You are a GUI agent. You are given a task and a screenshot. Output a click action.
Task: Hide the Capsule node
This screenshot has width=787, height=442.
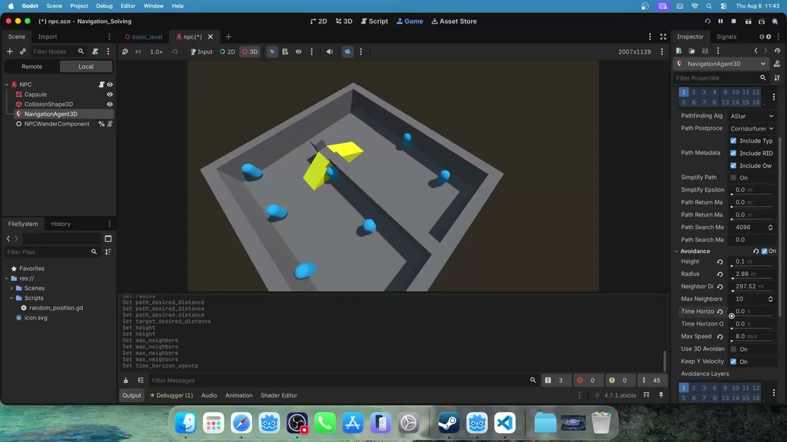[x=110, y=95]
